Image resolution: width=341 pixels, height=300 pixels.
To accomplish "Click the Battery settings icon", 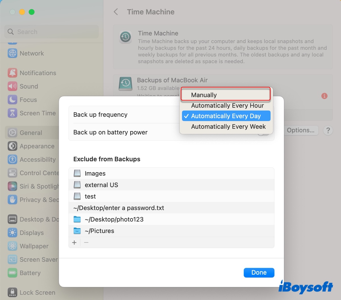I will tap(13, 273).
